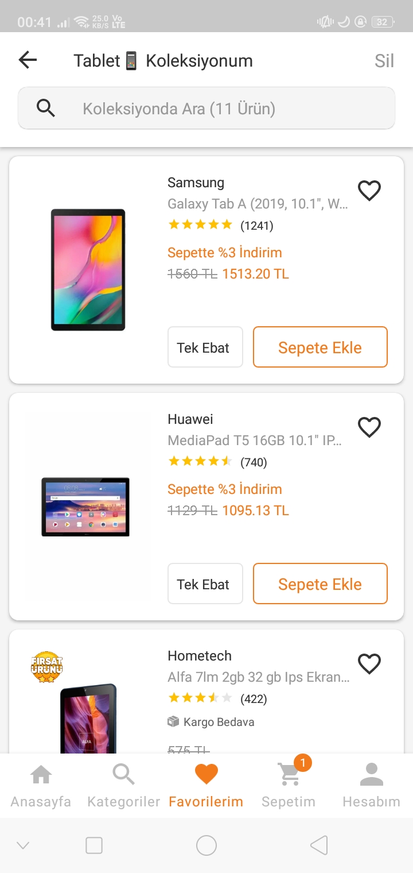The height and width of the screenshot is (873, 413).
Task: Add Huawei MediaPad T5 to cart
Action: 320,584
